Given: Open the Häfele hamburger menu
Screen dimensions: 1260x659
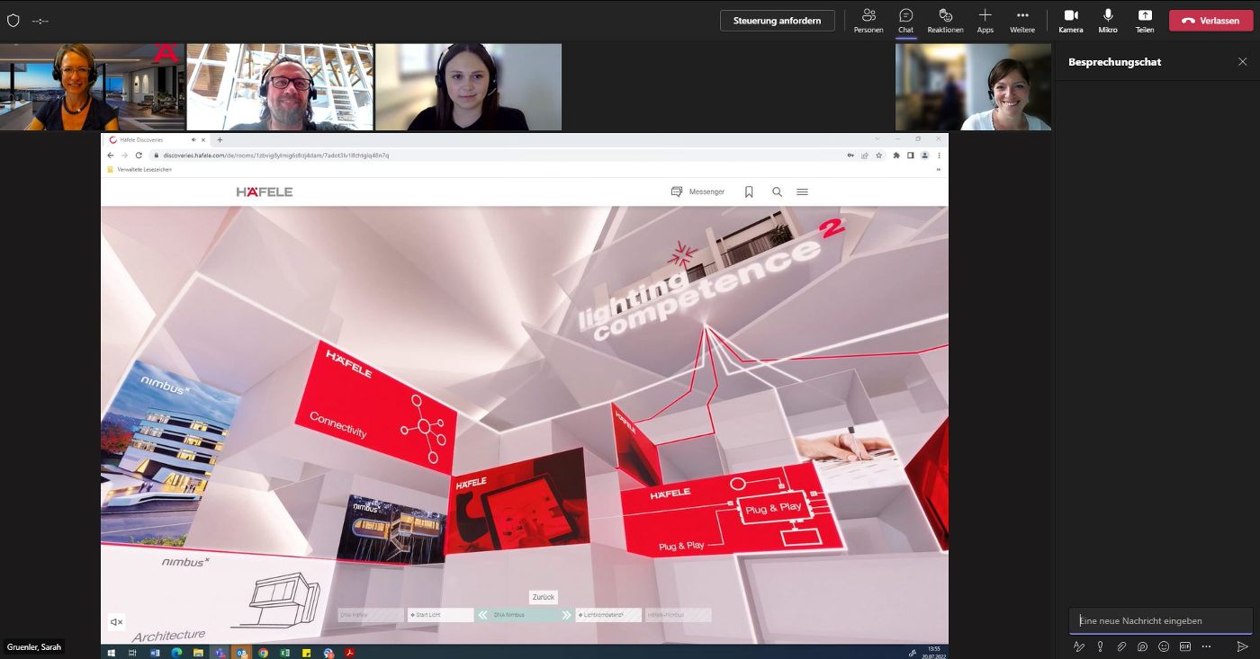Looking at the screenshot, I should (802, 191).
